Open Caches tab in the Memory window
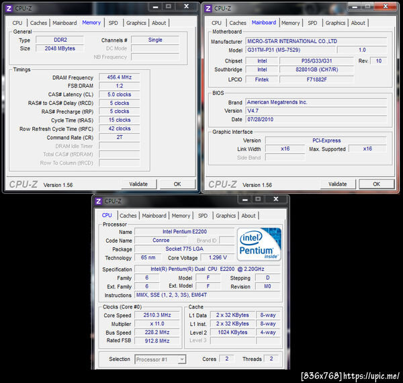The width and height of the screenshot is (403, 383). pyautogui.click(x=38, y=23)
